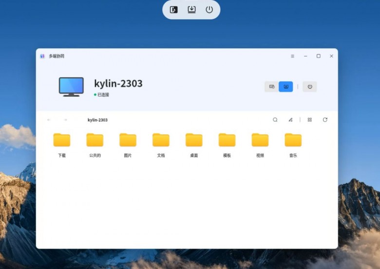
Task: Click the file download icon in floating pill
Action: pos(191,10)
